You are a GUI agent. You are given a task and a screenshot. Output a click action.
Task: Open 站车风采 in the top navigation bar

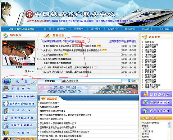tap(147, 29)
